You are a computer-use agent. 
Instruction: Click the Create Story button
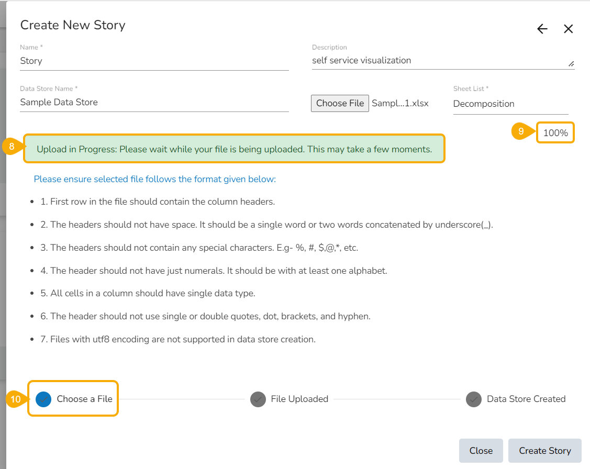pos(544,451)
